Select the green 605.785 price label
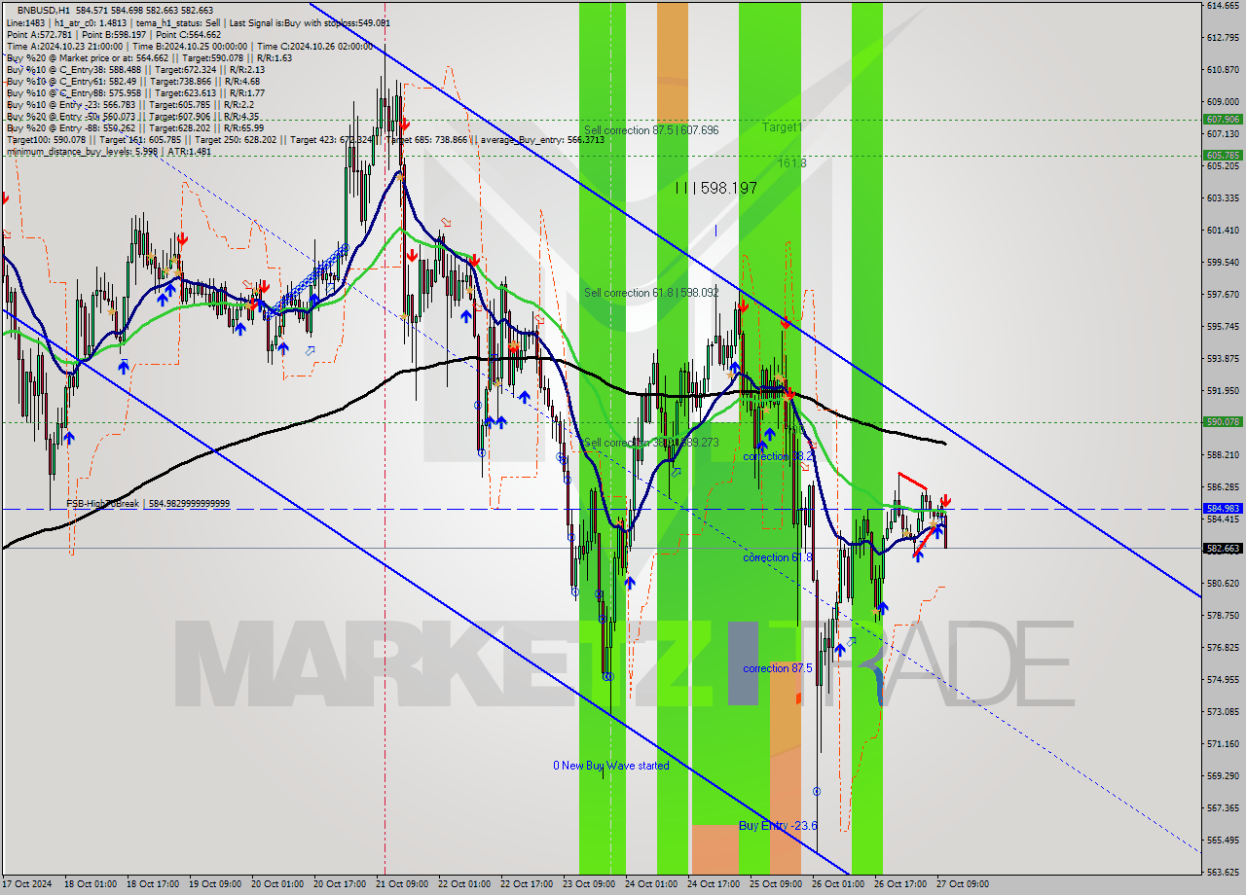The height and width of the screenshot is (895, 1246). click(1223, 155)
